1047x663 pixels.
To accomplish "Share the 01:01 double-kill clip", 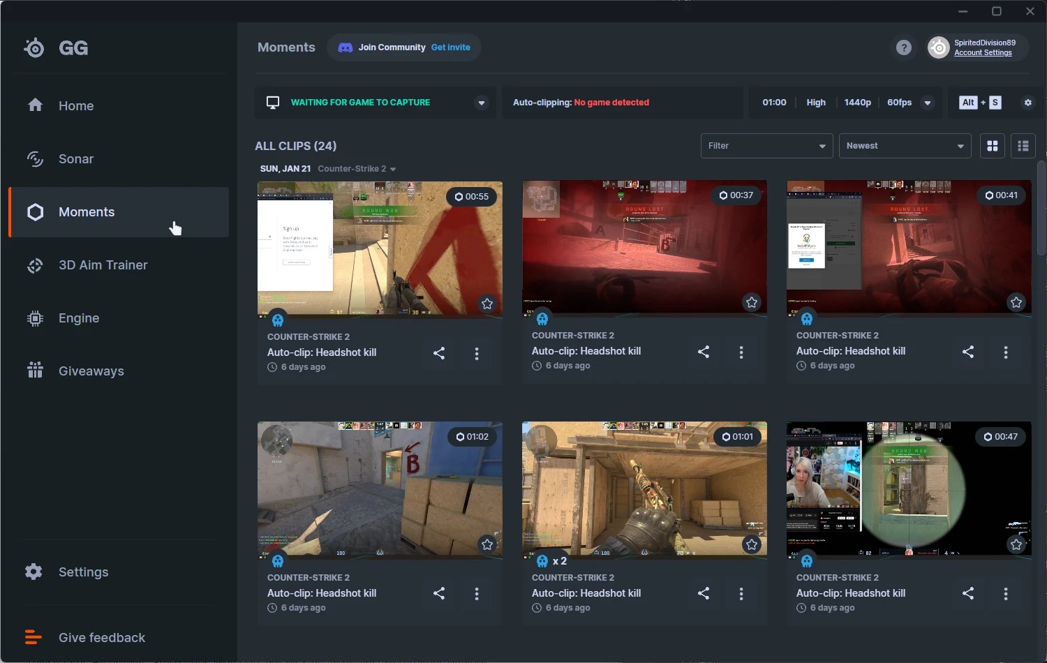I will [704, 593].
